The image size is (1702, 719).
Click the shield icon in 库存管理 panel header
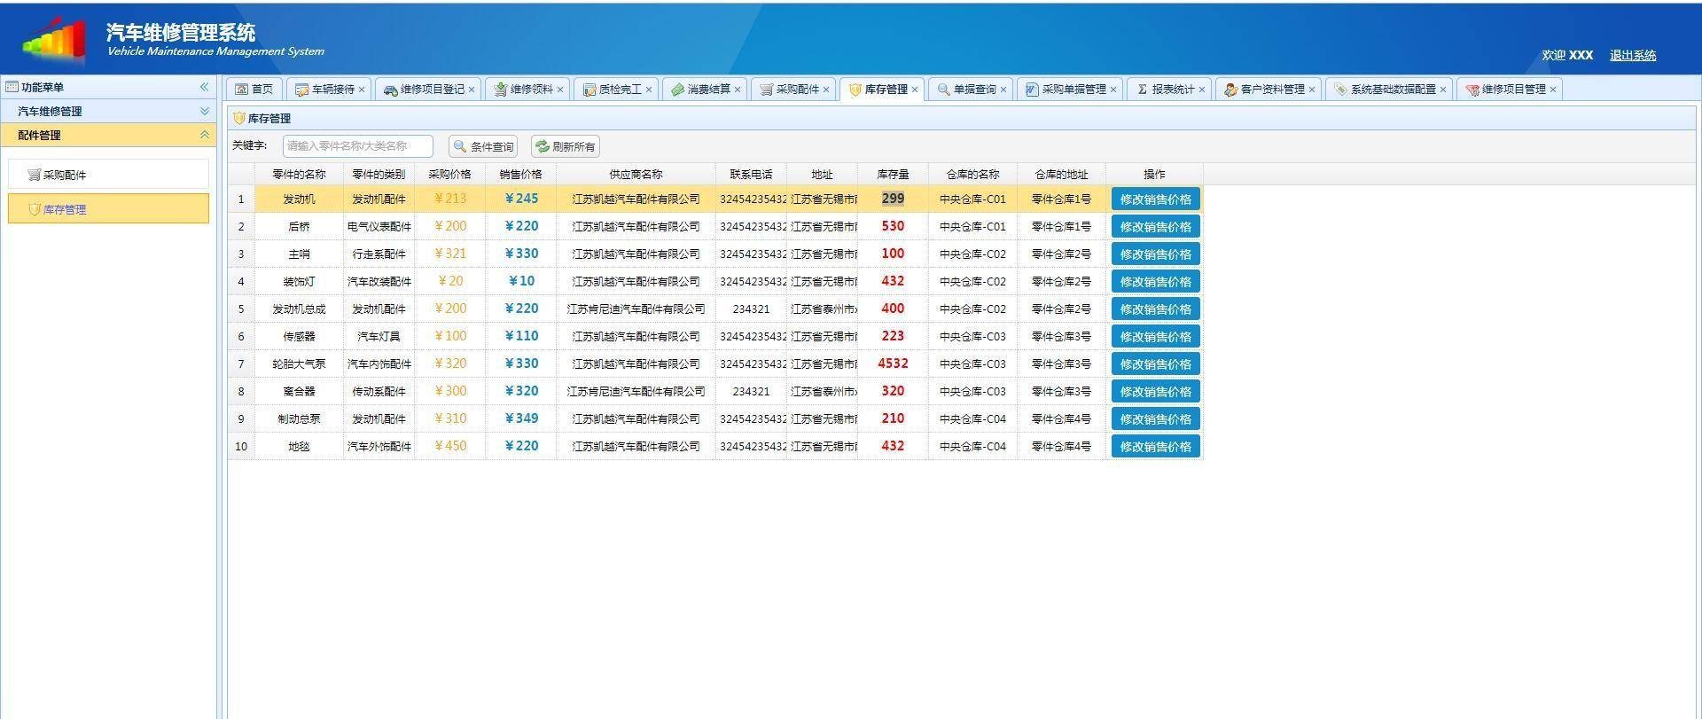pos(238,118)
